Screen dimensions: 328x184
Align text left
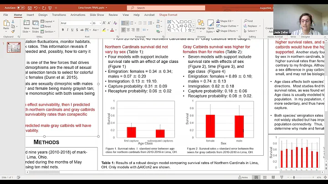tap(123, 30)
